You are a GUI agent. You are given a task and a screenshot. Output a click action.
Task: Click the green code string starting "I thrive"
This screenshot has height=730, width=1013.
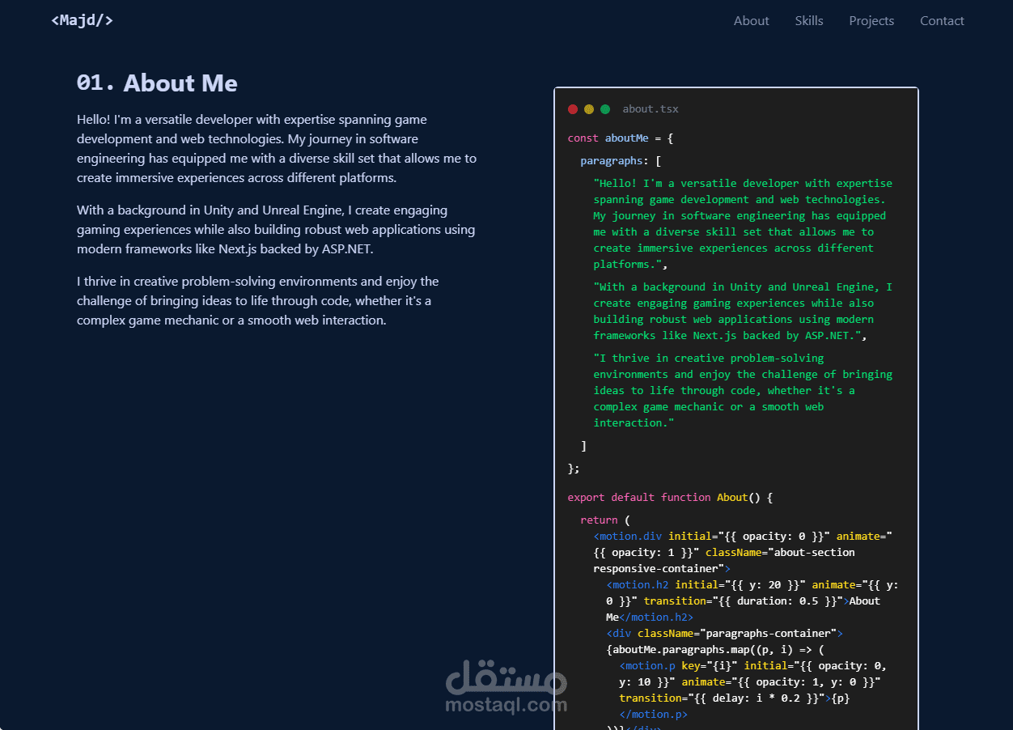tap(743, 391)
